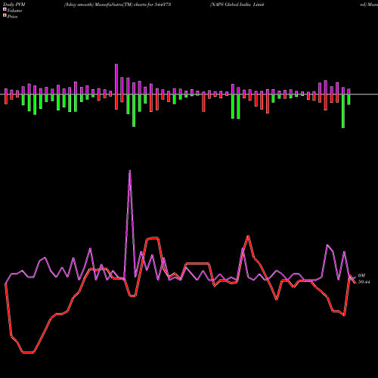The image size is (378, 378).
Task: Select the Price legend label
Action: (12, 17)
